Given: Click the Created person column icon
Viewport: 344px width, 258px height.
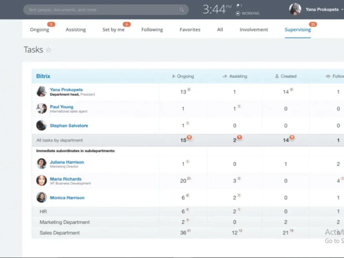Looking at the screenshot, I should pyautogui.click(x=276, y=76).
